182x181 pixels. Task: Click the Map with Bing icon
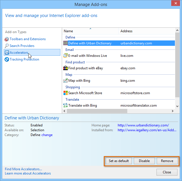(65, 80)
